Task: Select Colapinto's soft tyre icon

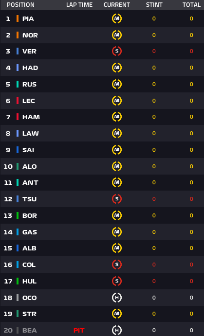Action: coord(117,265)
